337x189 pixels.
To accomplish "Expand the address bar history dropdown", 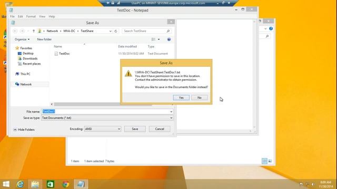I will [111, 31].
